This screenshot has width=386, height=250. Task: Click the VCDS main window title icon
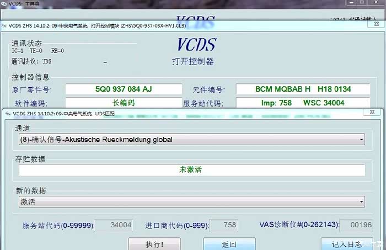tap(3, 3)
